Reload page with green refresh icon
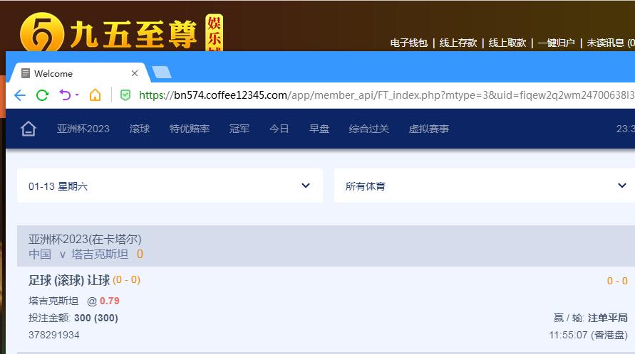Image resolution: width=635 pixels, height=354 pixels. pos(43,95)
